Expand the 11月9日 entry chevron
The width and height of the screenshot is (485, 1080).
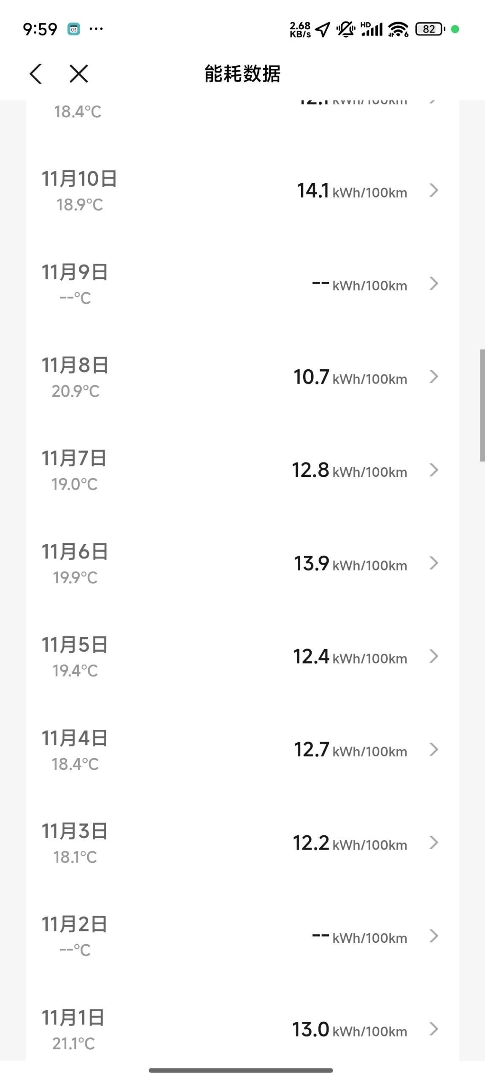pos(434,284)
